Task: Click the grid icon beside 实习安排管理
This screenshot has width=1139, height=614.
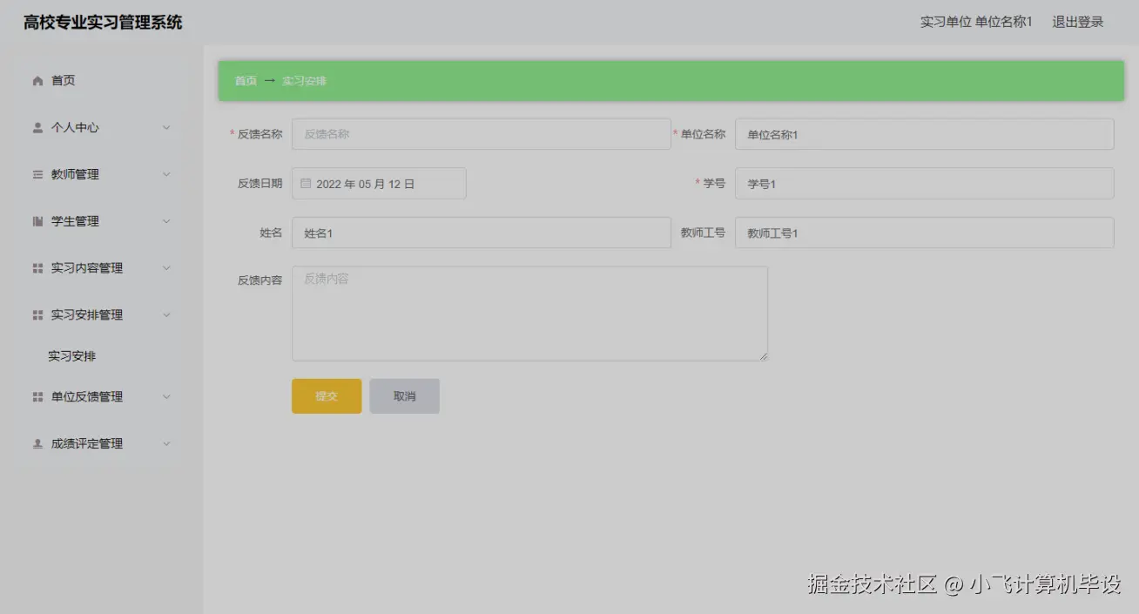Action: pyautogui.click(x=37, y=315)
